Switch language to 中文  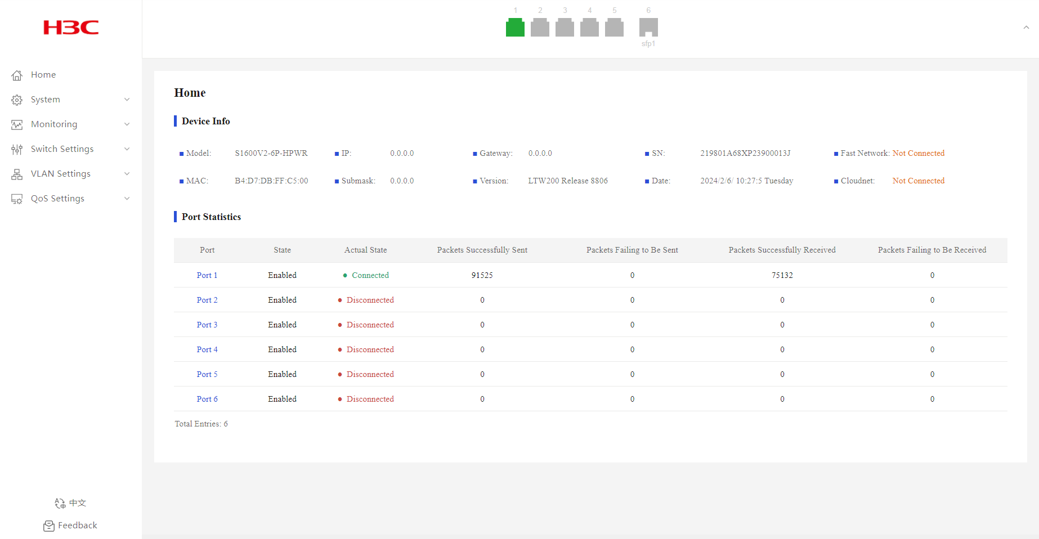pyautogui.click(x=78, y=503)
